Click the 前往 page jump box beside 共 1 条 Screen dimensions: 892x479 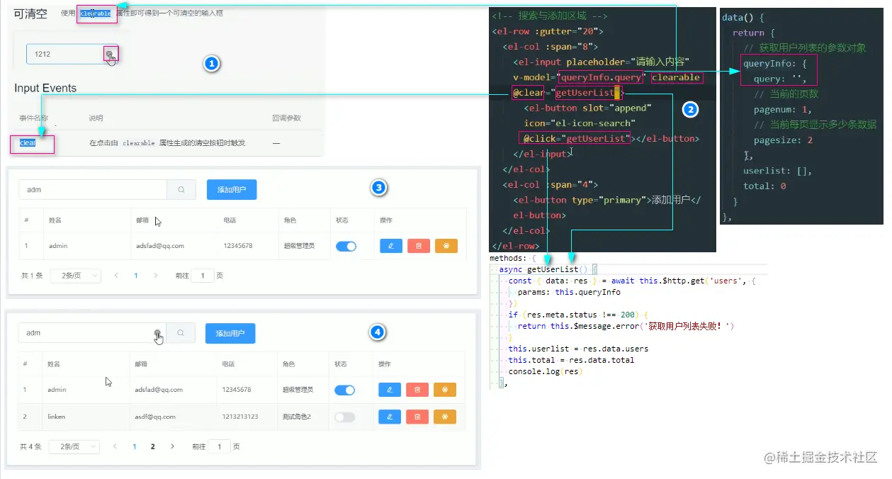coord(203,276)
